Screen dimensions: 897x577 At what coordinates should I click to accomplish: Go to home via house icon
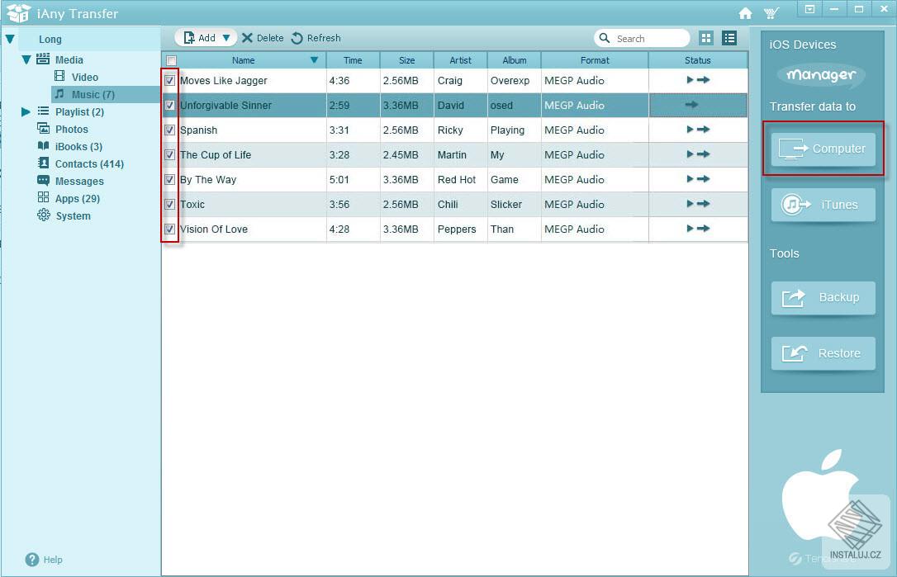[745, 13]
